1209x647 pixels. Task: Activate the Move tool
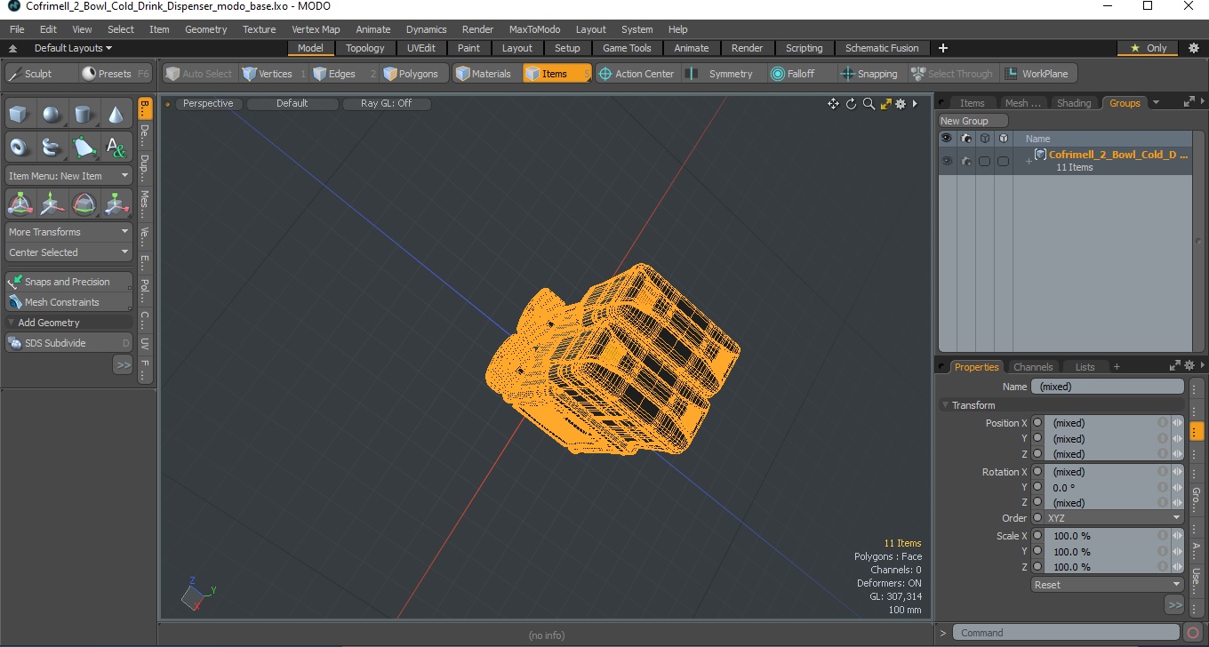52,204
